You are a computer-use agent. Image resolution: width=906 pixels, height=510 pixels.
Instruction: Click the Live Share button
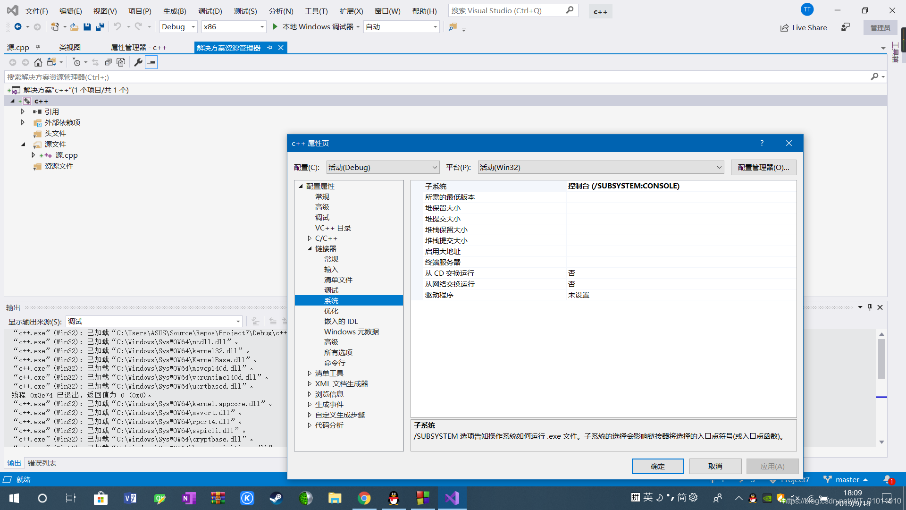click(x=804, y=27)
